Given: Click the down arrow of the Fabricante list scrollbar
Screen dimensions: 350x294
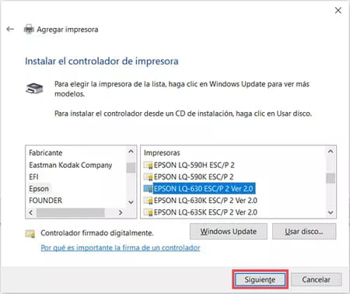Looking at the screenshot, I should coord(131,202).
